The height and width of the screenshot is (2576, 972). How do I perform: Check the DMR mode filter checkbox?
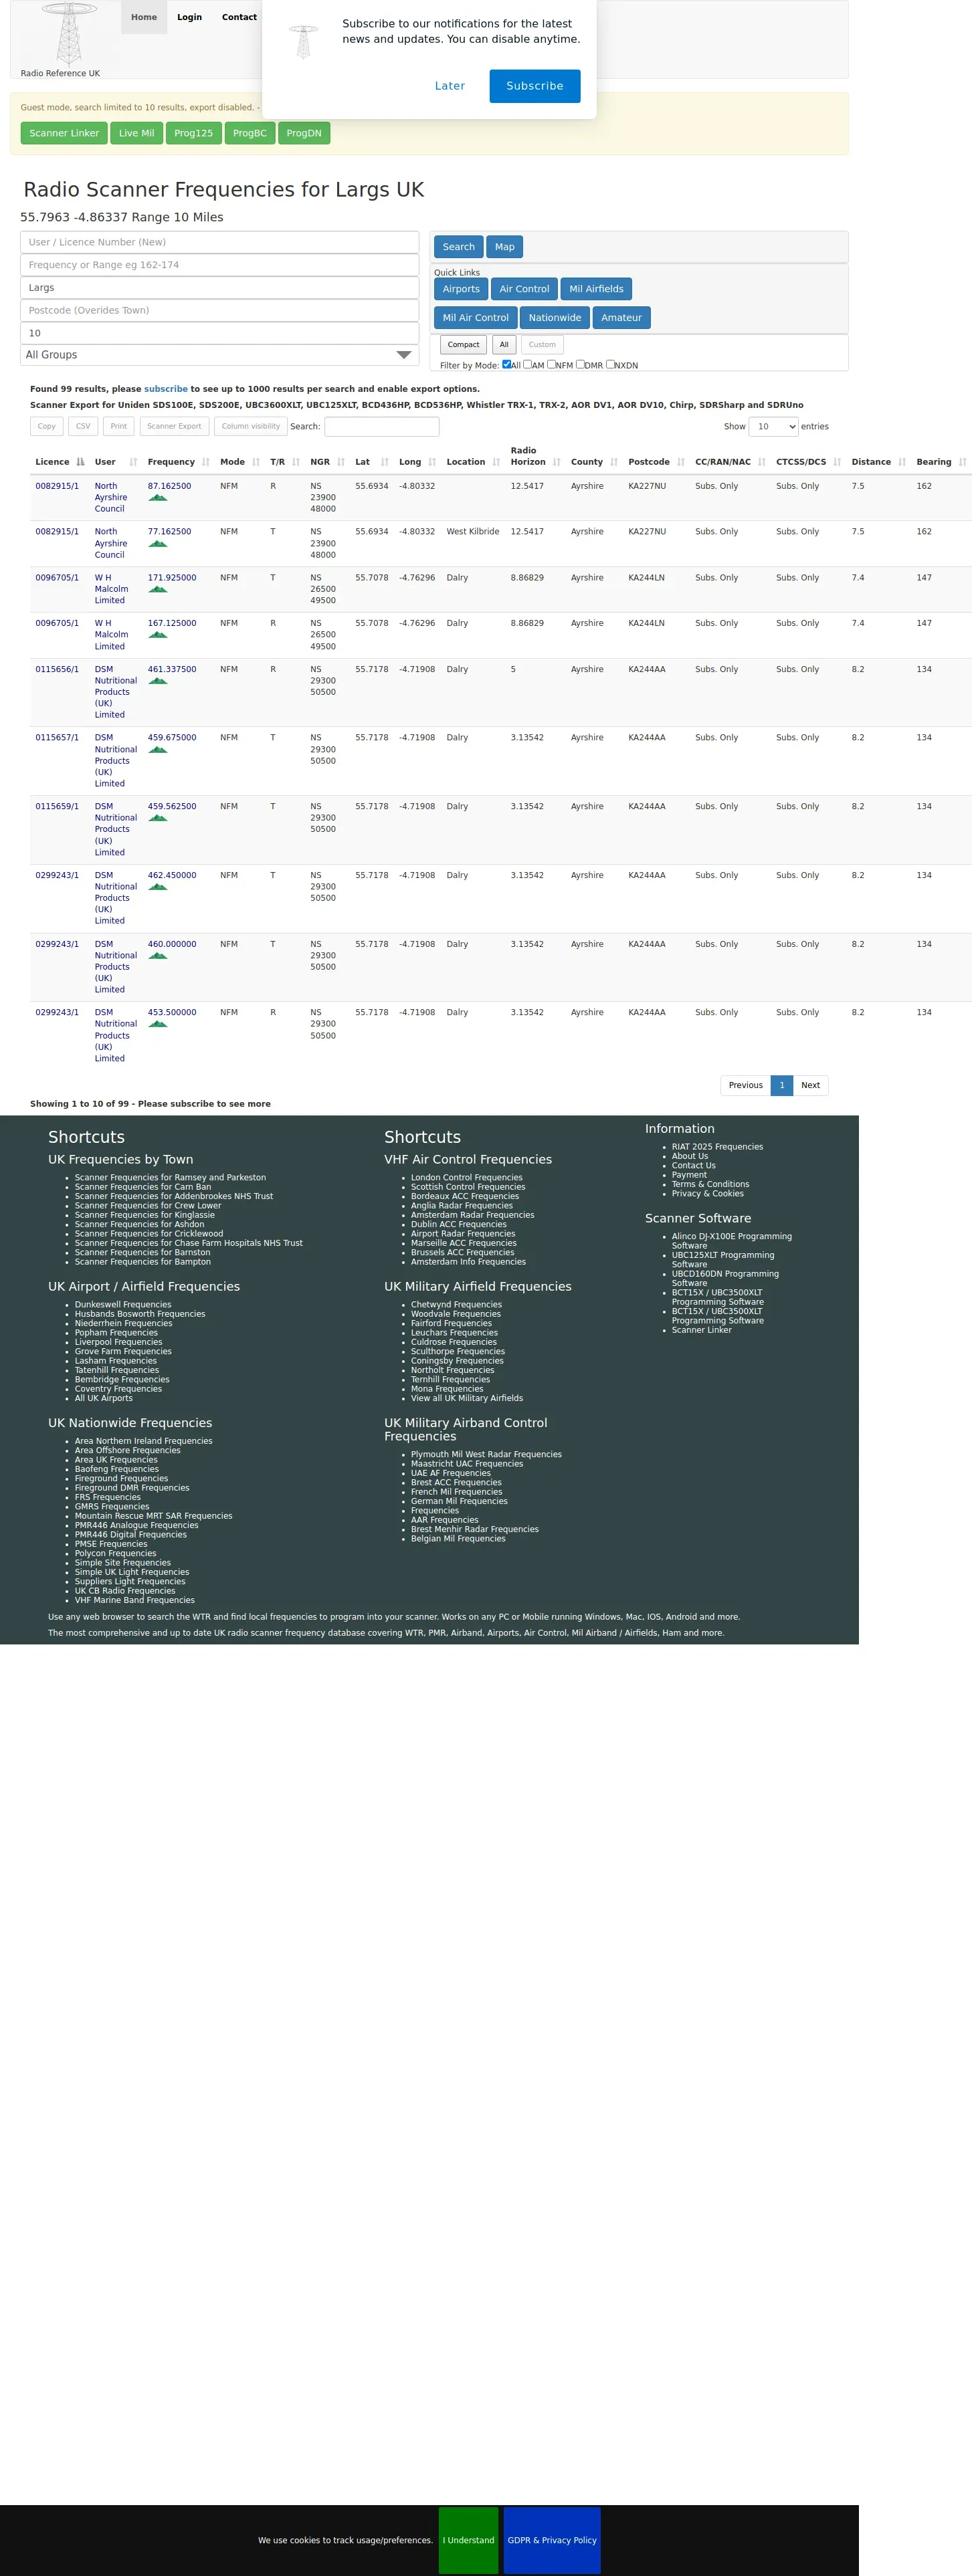coord(580,364)
